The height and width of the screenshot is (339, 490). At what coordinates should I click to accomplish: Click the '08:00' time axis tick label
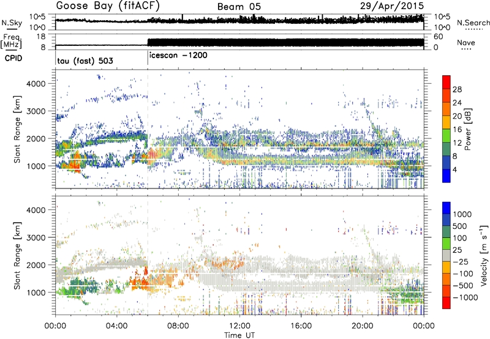coord(178,326)
